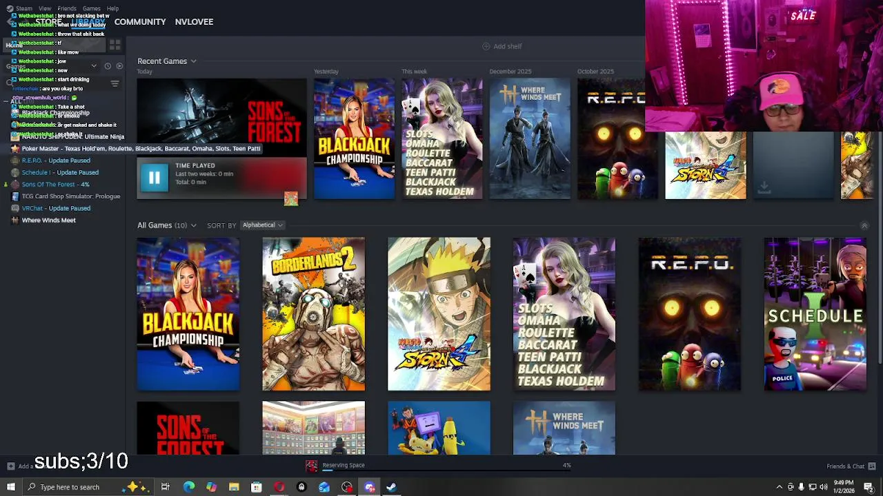Sort library by recent activity clock icon
The width and height of the screenshot is (883, 496).
point(108,66)
